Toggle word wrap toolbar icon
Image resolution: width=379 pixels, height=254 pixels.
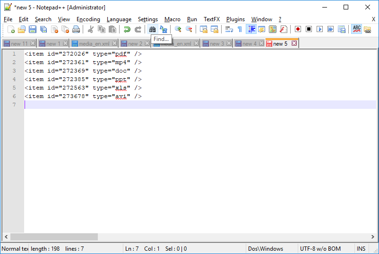click(229, 29)
